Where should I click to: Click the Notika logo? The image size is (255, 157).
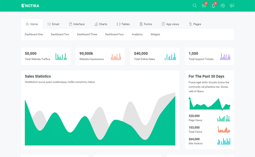tap(30, 6)
